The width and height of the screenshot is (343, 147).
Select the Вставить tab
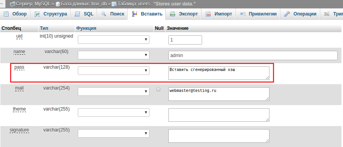click(x=147, y=14)
